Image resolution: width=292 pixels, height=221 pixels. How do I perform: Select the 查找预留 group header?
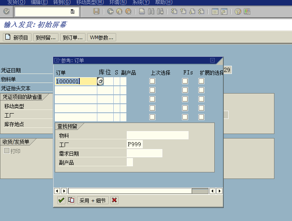tap(67, 126)
